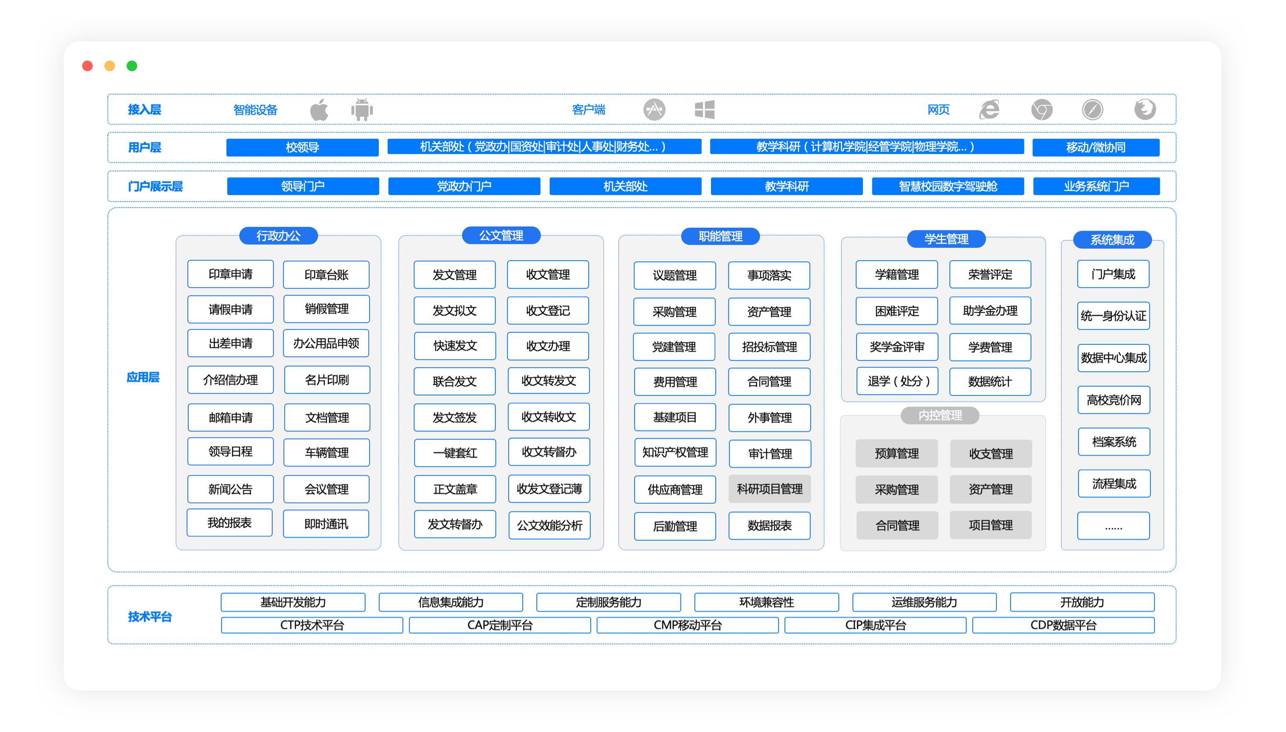Click the Apple logo icon
The height and width of the screenshot is (732, 1286).
click(x=319, y=110)
